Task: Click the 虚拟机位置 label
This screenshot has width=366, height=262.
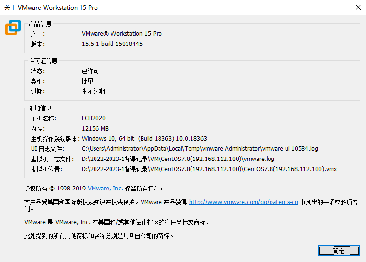Action: click(47, 169)
